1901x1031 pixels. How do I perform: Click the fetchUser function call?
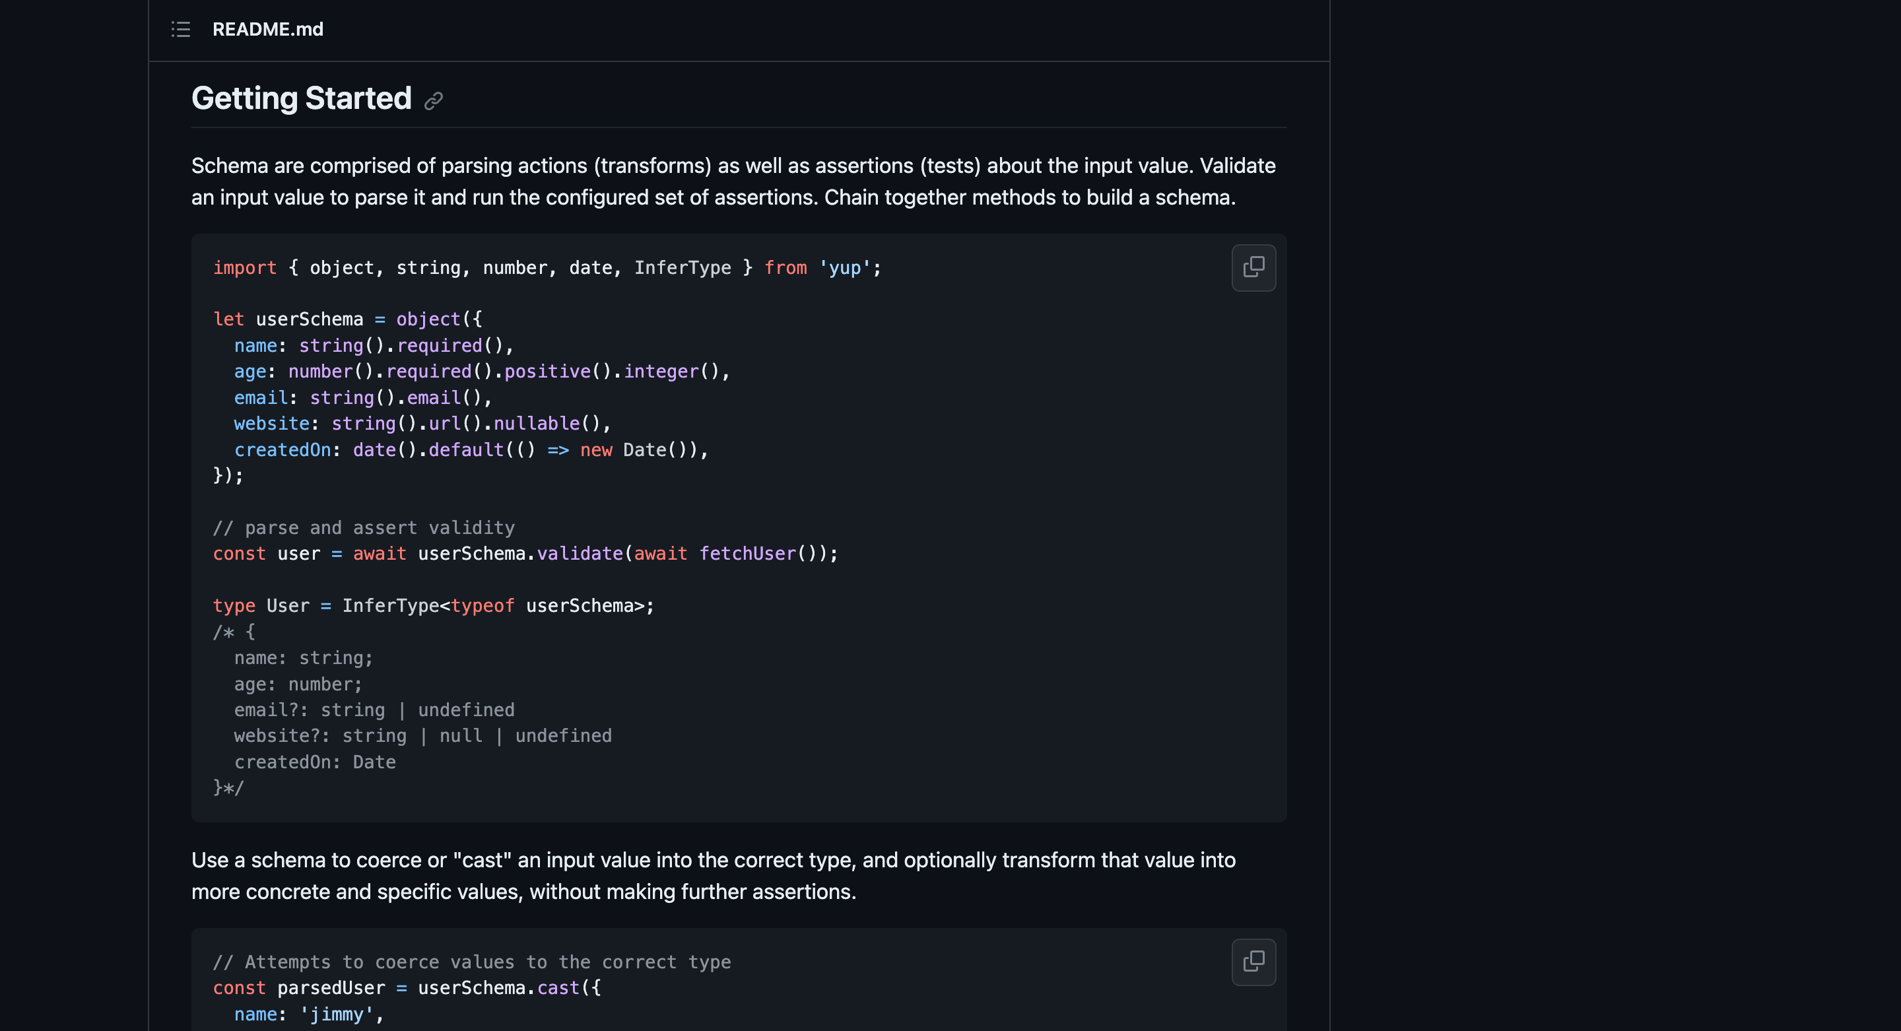pos(747,554)
